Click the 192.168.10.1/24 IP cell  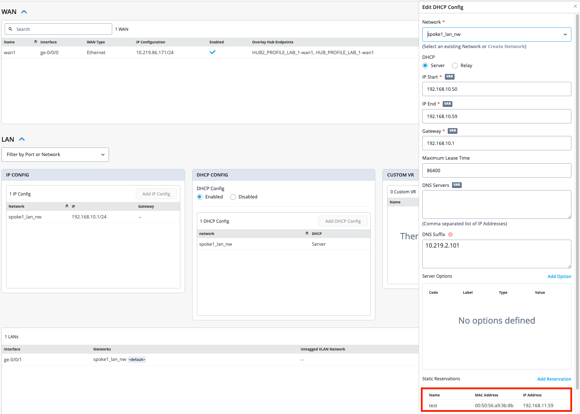click(x=89, y=217)
